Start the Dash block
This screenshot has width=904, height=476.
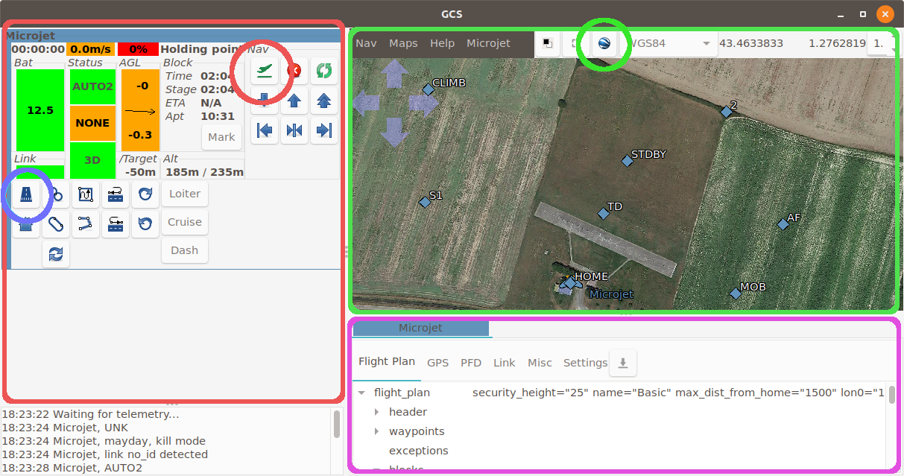tap(184, 250)
